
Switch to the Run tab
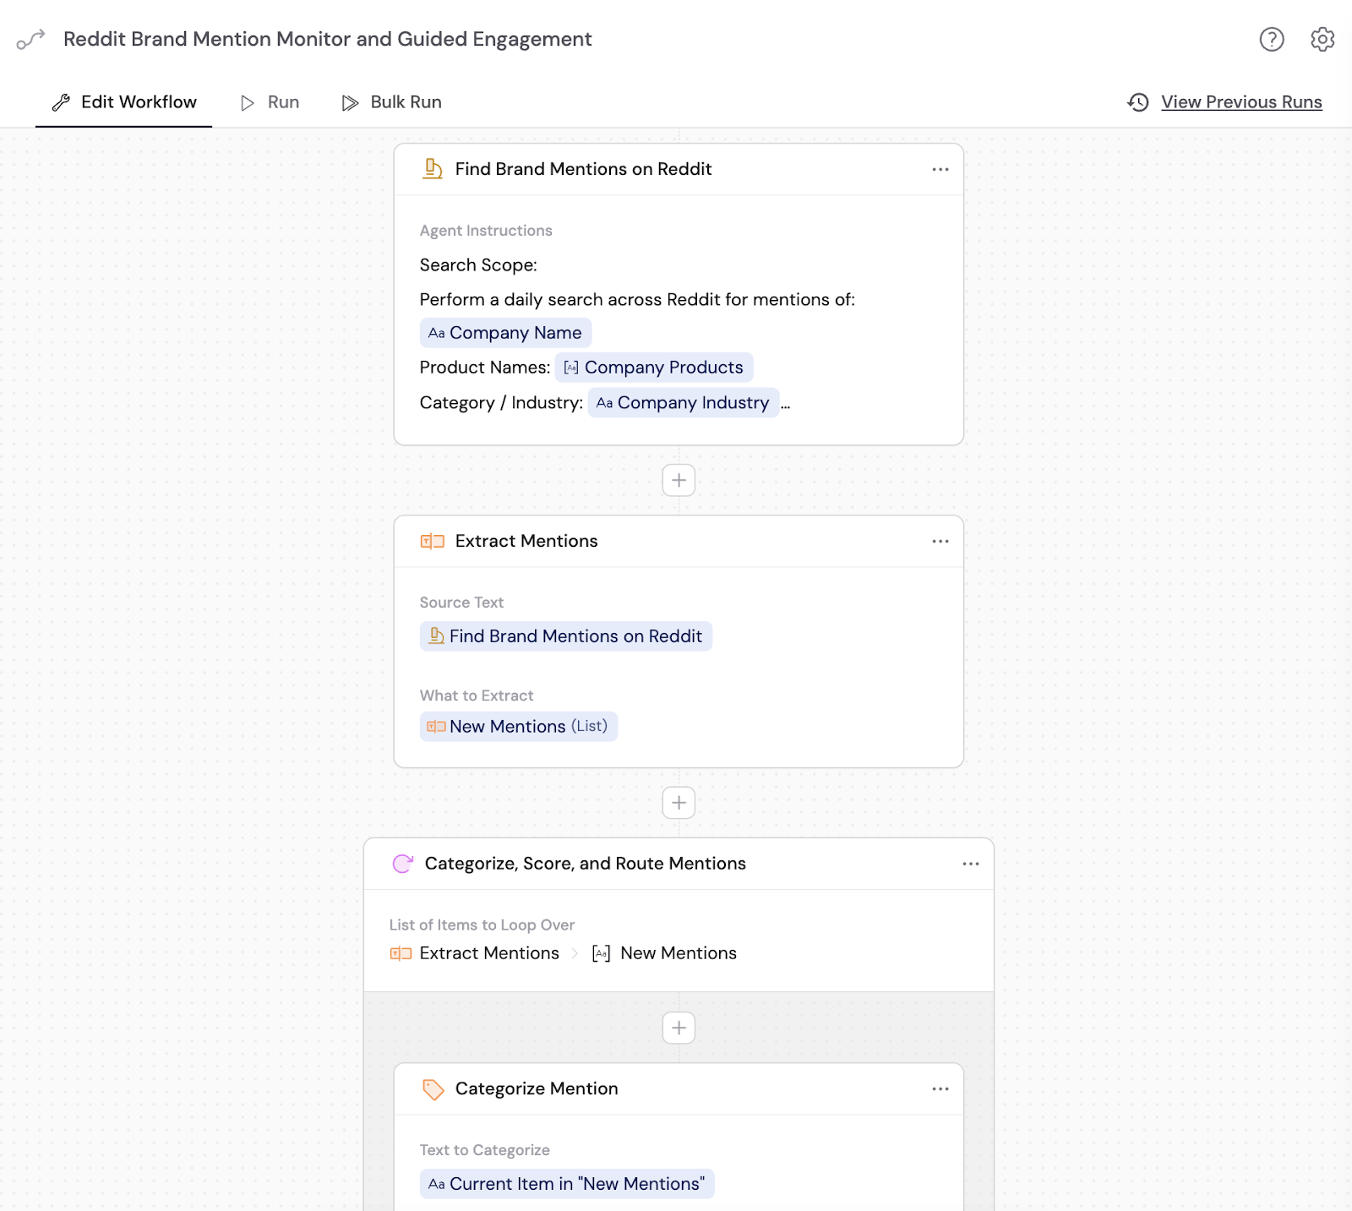(270, 102)
